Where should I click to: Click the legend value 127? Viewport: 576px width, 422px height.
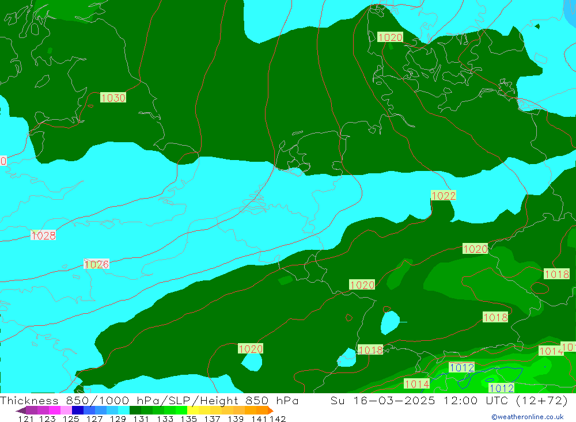pyautogui.click(x=94, y=419)
